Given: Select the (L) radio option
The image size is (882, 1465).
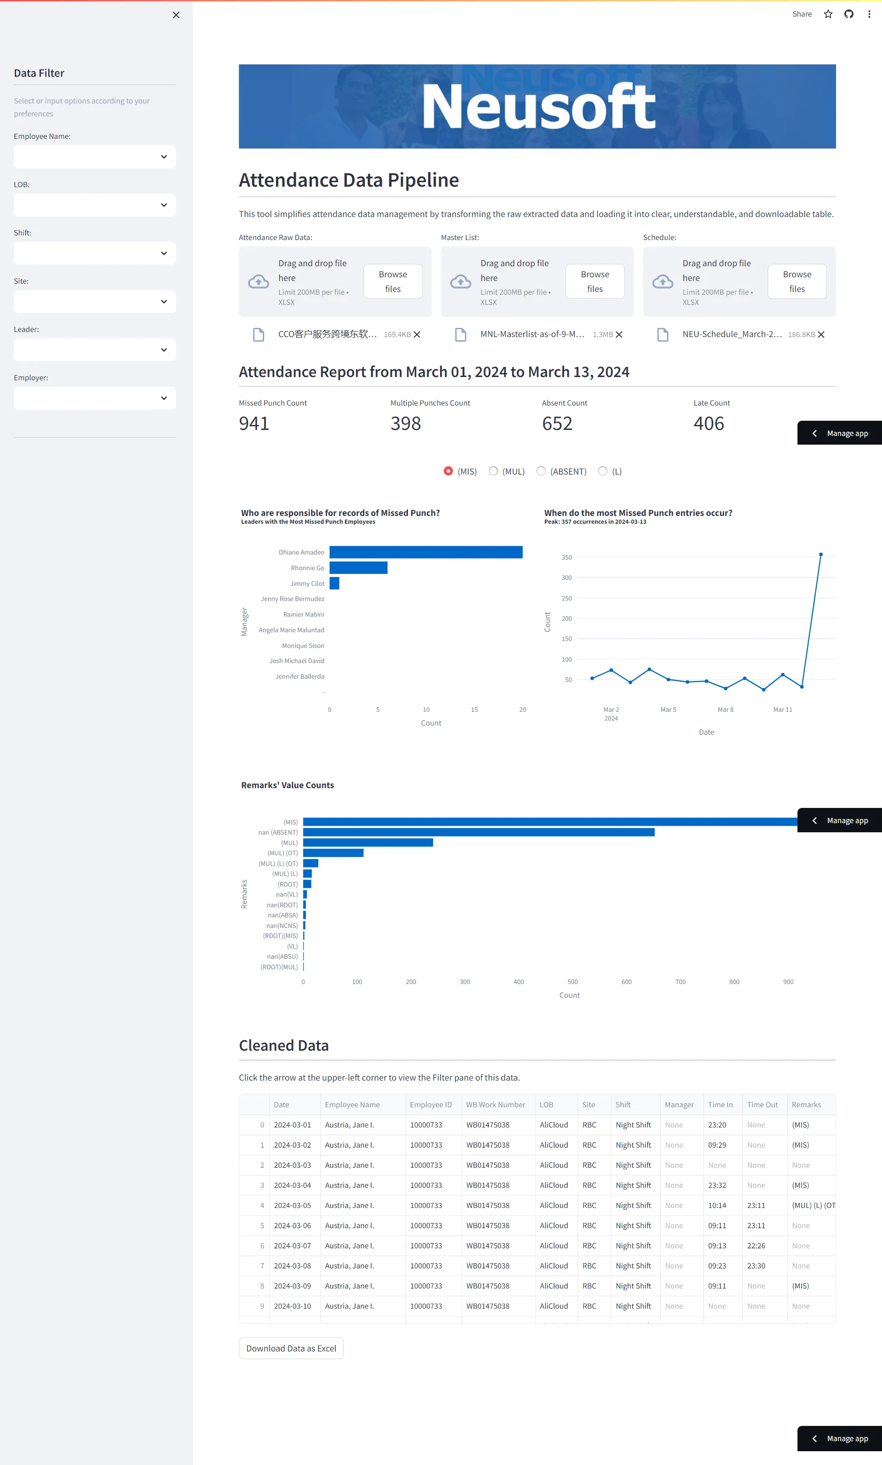Looking at the screenshot, I should tap(603, 471).
